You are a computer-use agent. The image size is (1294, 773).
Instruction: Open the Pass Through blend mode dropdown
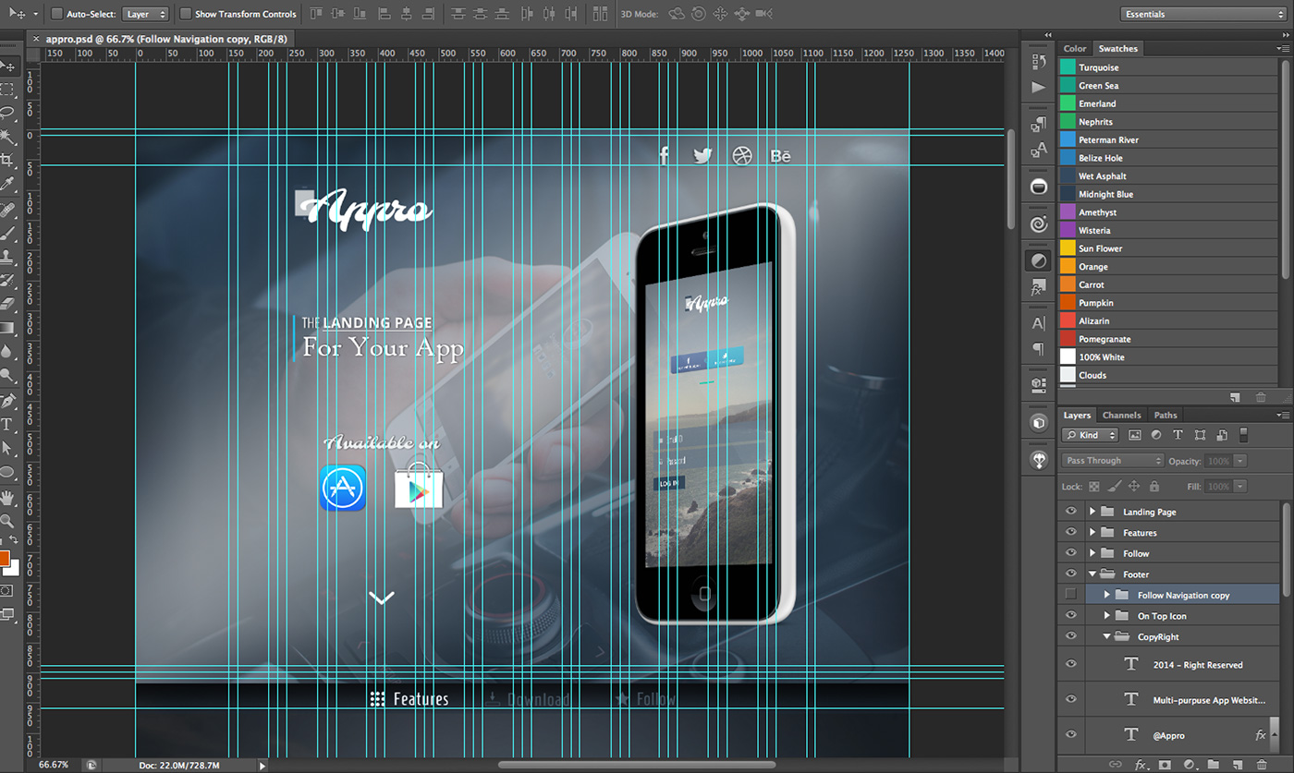tap(1113, 461)
